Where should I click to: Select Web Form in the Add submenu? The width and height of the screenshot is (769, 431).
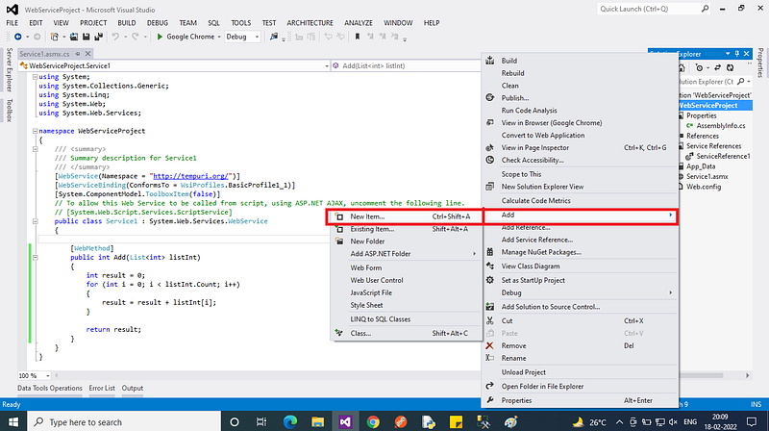(405, 267)
